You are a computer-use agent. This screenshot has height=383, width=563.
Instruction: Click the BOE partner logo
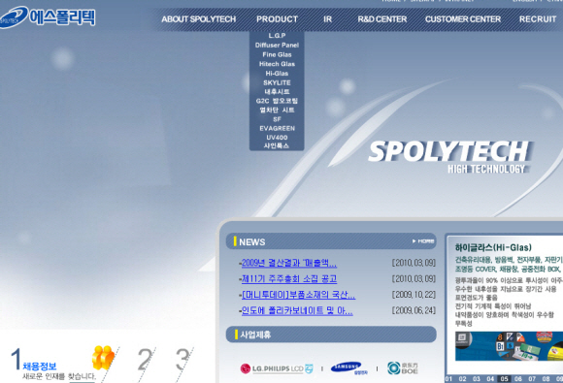403,367
